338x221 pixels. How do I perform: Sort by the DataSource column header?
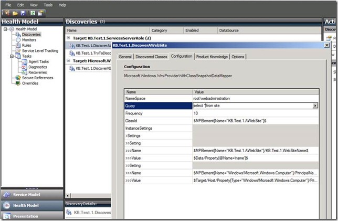point(269,30)
